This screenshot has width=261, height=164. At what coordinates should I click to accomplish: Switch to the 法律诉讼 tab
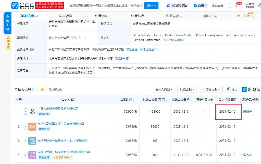click(65, 16)
